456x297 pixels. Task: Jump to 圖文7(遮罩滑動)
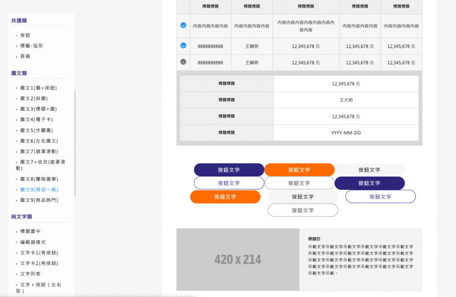pyautogui.click(x=39, y=151)
